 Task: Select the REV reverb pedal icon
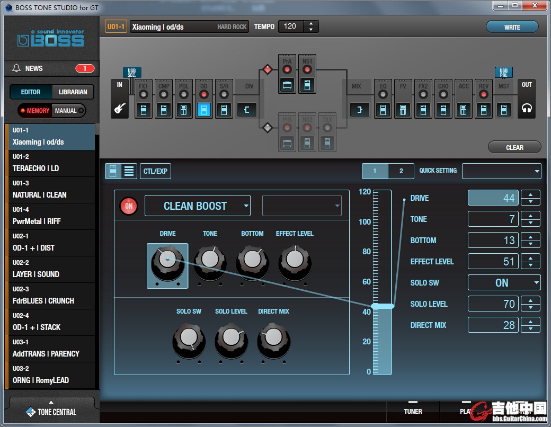click(x=484, y=110)
